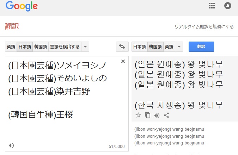The height and width of the screenshot is (155, 238).
Task: Listen to the Korean translation audio
Action: point(157,115)
